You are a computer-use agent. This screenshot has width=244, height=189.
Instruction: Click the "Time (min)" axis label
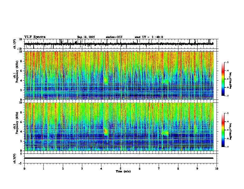coord(123,171)
